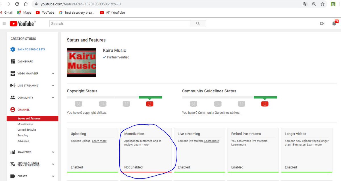341x181 pixels.
Task: Open Branding sidebar item
Action: [23, 135]
